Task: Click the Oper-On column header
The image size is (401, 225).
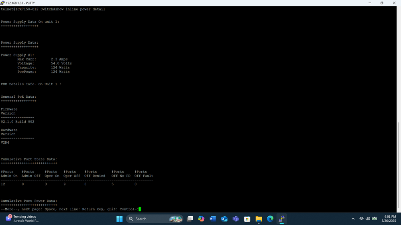Action: pyautogui.click(x=52, y=174)
